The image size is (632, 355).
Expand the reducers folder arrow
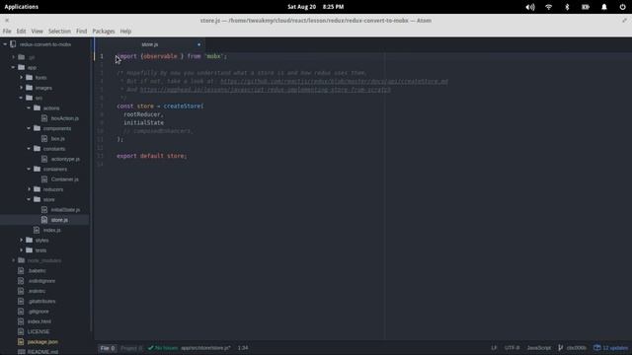coord(29,189)
